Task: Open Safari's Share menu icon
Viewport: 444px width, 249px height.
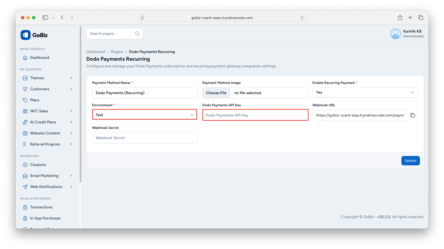Action: 400,17
